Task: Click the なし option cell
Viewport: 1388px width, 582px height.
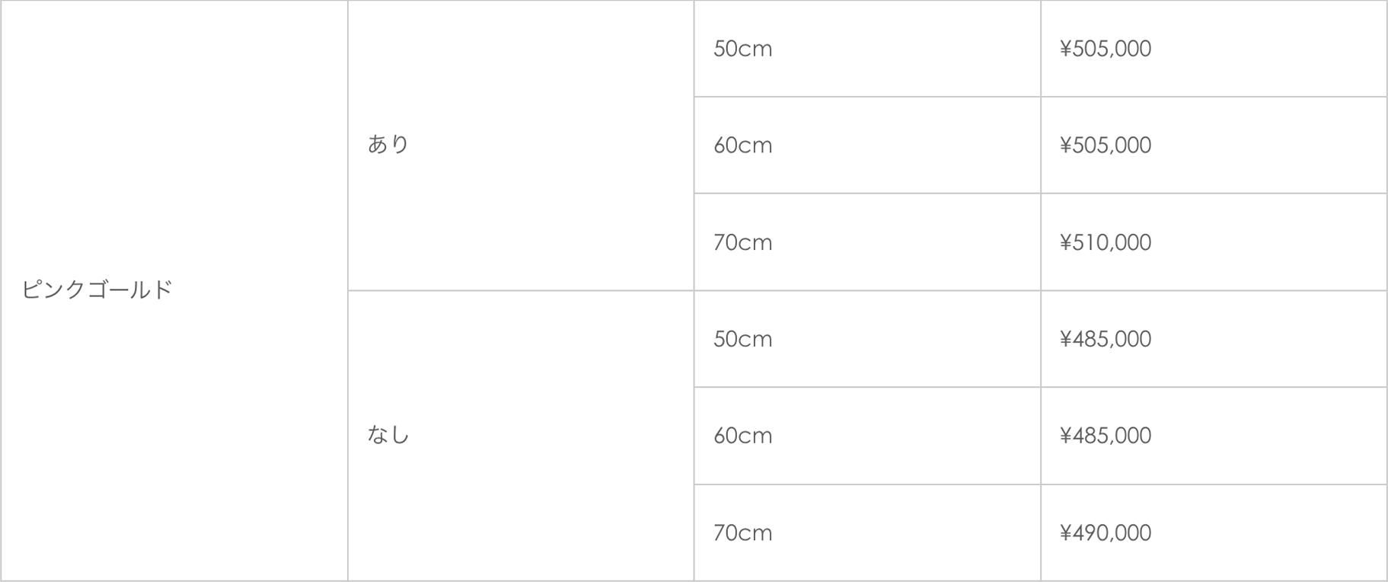Action: [x=521, y=436]
